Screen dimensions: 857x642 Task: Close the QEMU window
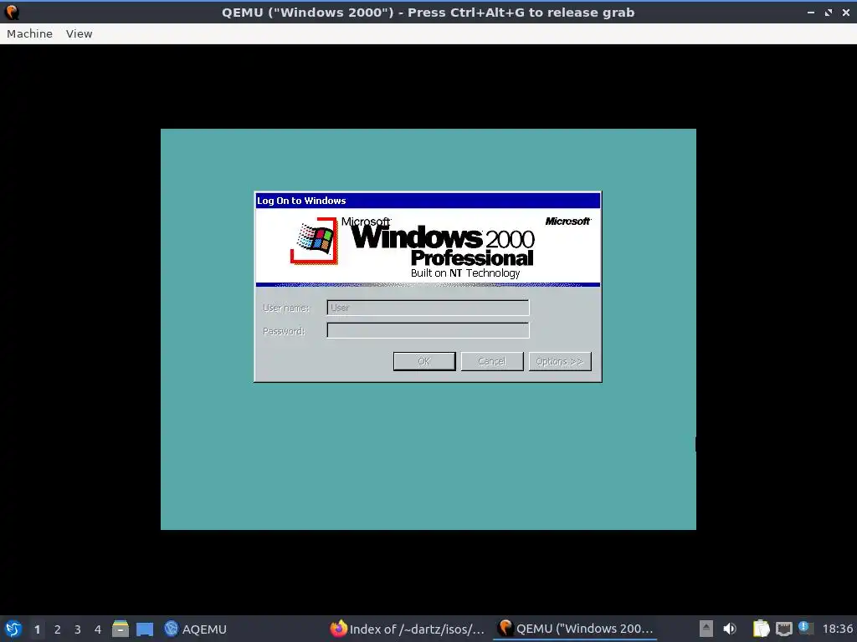(x=846, y=13)
